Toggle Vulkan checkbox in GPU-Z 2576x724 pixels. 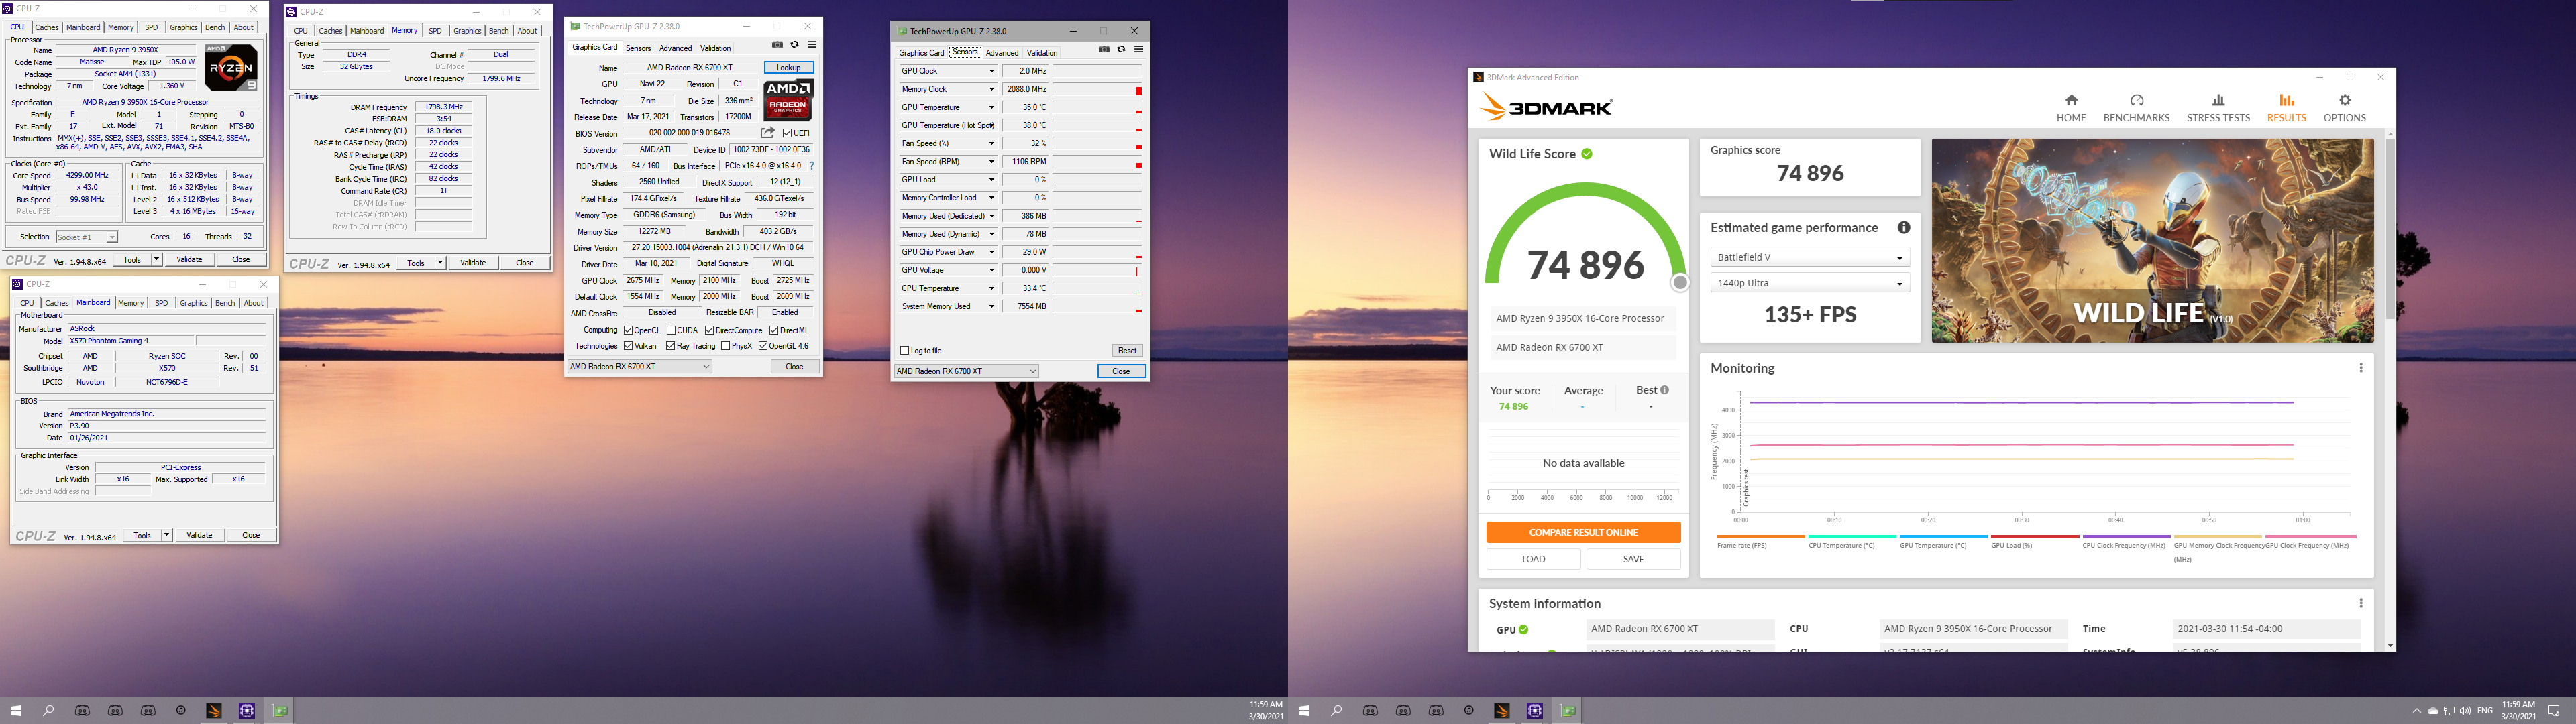(628, 346)
